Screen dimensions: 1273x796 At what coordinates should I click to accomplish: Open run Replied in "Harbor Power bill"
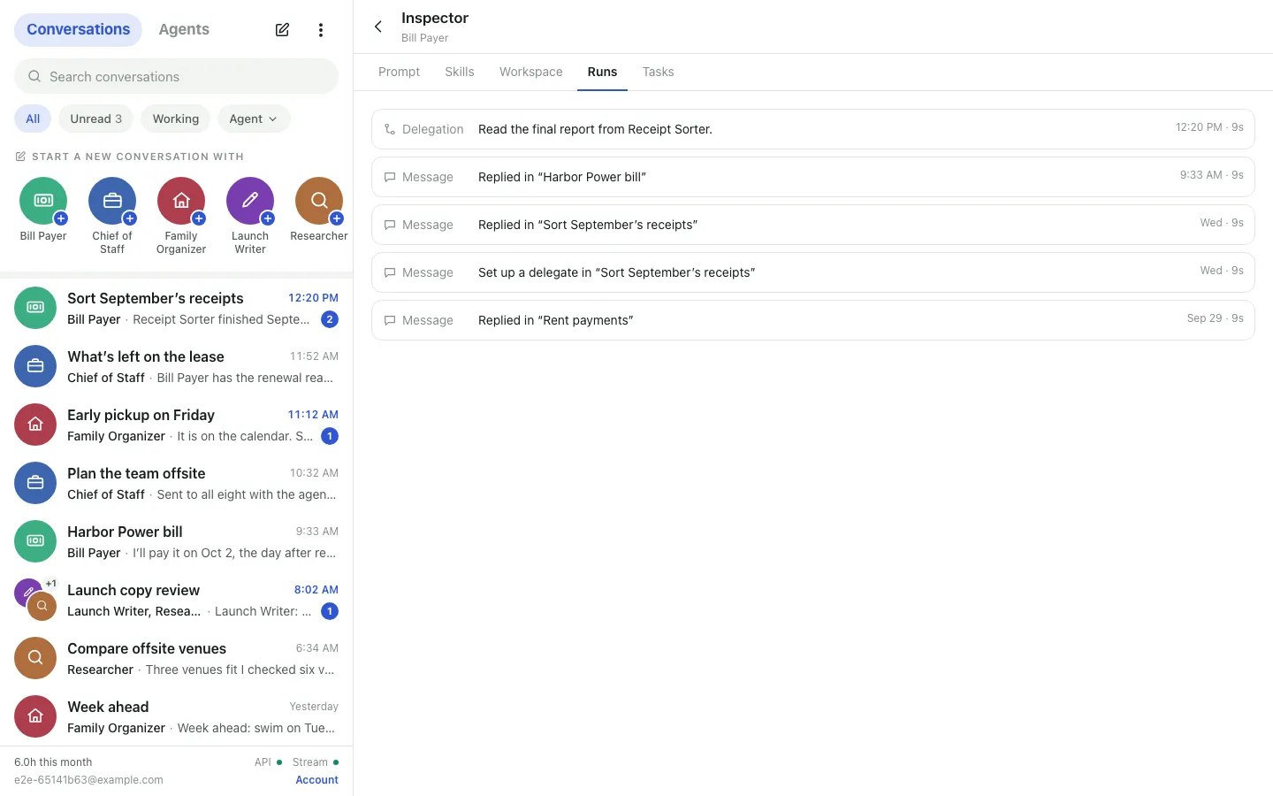tap(813, 177)
